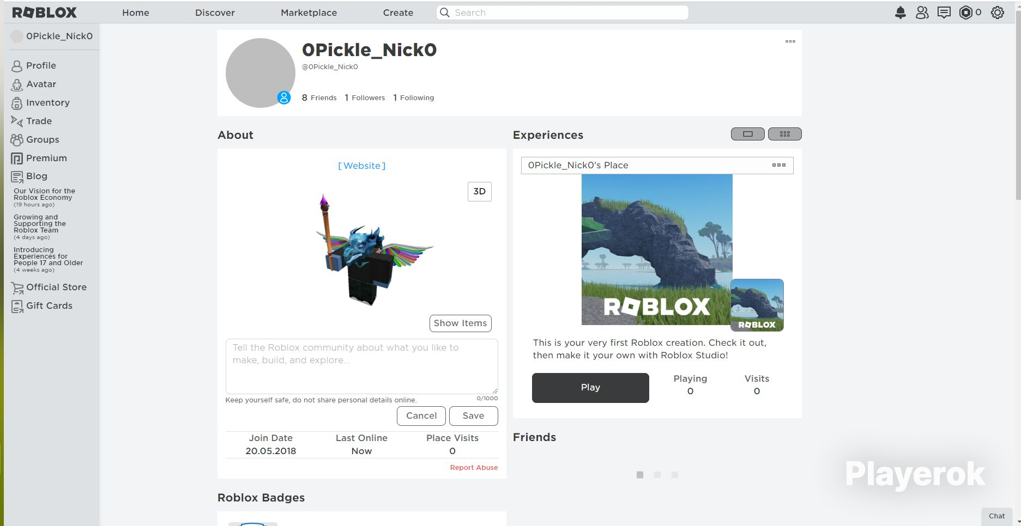Click the Trade icon in the sidebar
This screenshot has height=526, width=1021.
(17, 121)
